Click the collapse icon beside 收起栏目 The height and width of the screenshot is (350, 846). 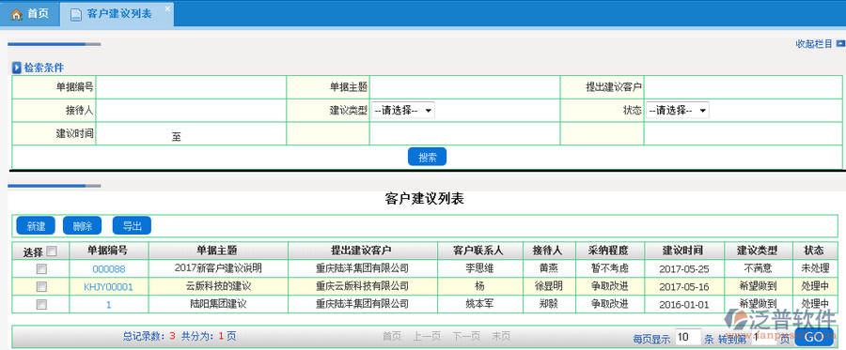(x=840, y=44)
